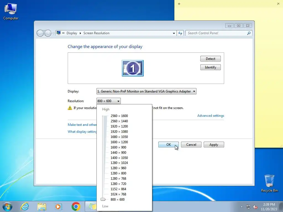The height and width of the screenshot is (212, 283).
Task: Select 1920 × 1200 resolution
Action: point(119,126)
